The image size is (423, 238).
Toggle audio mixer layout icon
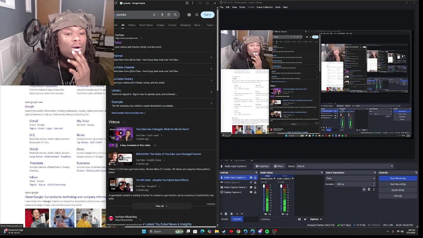(x=299, y=219)
